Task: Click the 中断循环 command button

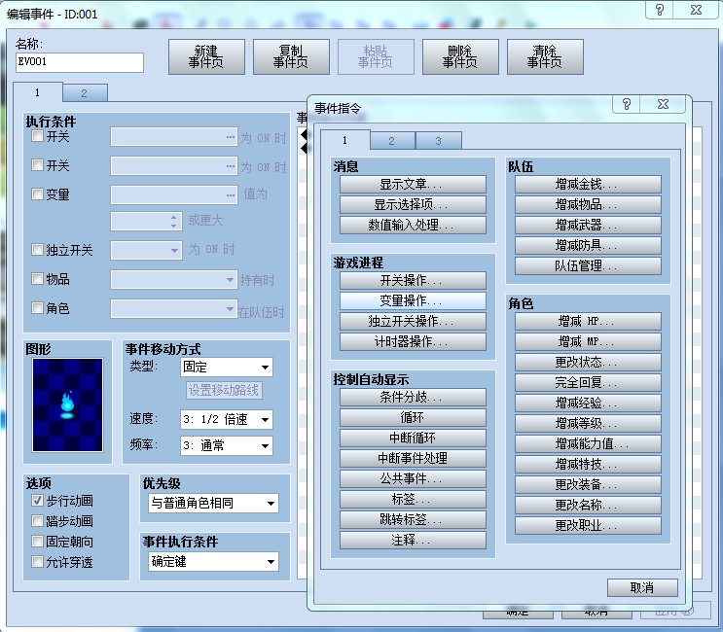Action: pyautogui.click(x=413, y=438)
